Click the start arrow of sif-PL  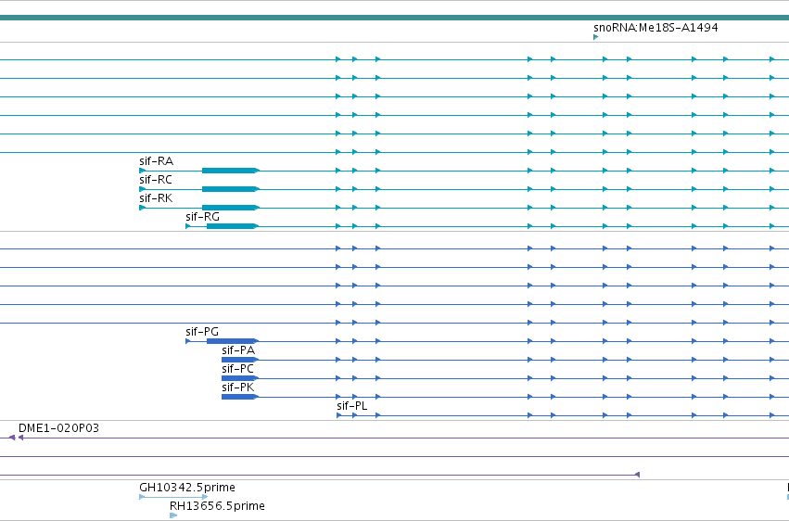(338, 415)
